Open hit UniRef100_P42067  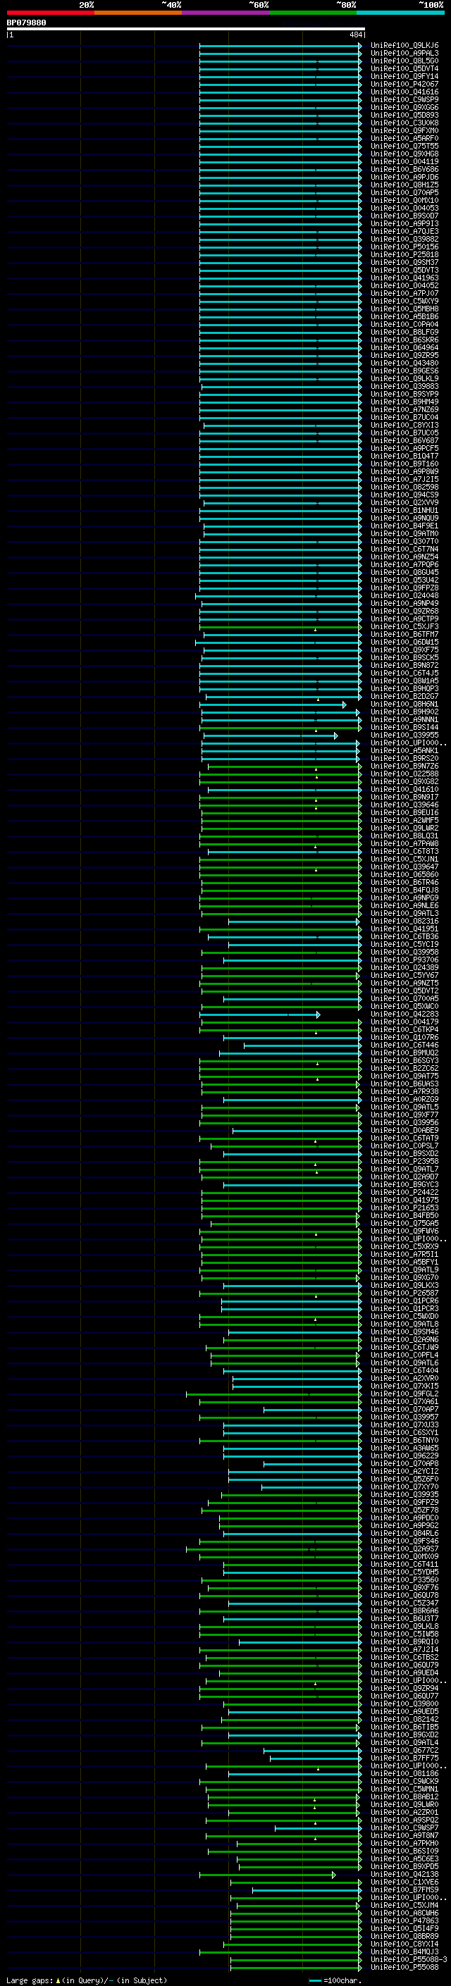coord(404,84)
